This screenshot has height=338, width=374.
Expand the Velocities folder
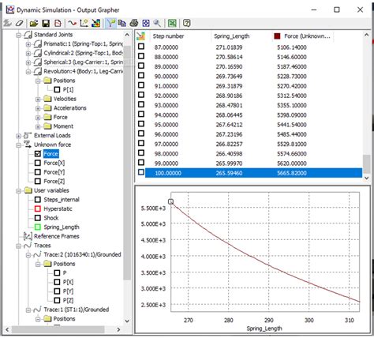pos(38,99)
